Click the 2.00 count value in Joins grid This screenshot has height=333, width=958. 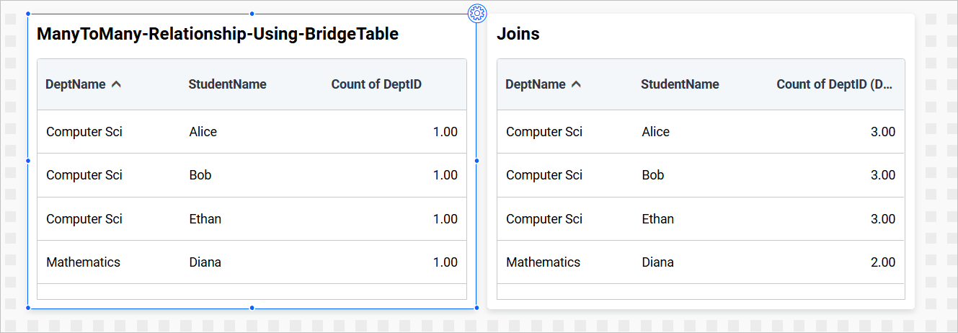point(882,262)
